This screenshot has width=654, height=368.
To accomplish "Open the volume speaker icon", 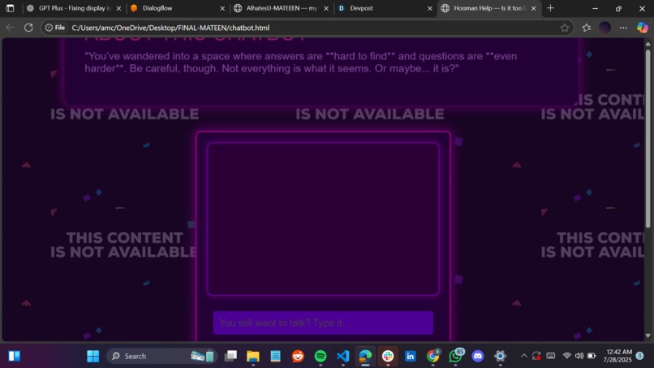I will coord(579,356).
